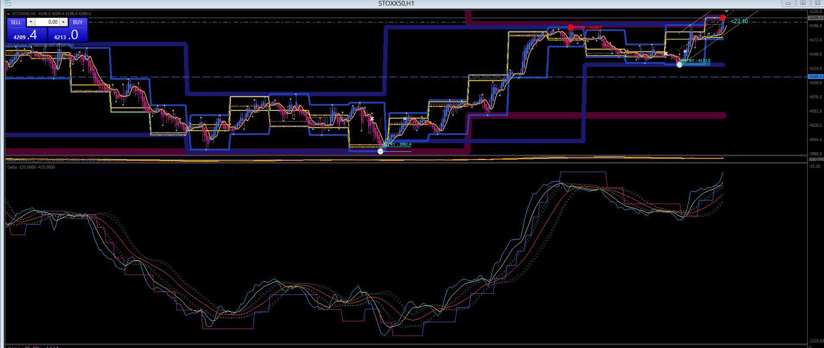
Task: Click the 4209.4 sell price tile
Action: (x=27, y=35)
